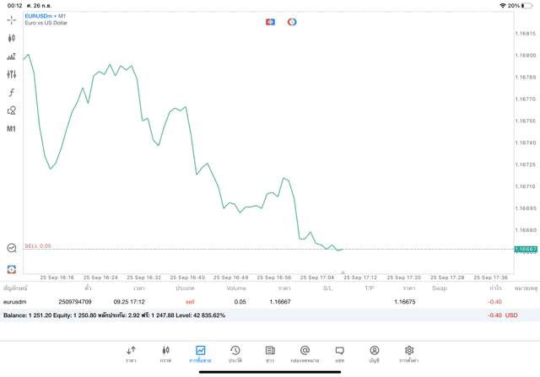Viewport: 540px width, 377px height.
Task: Open the กล่องจดหมาย mailbox tab
Action: click(x=305, y=353)
